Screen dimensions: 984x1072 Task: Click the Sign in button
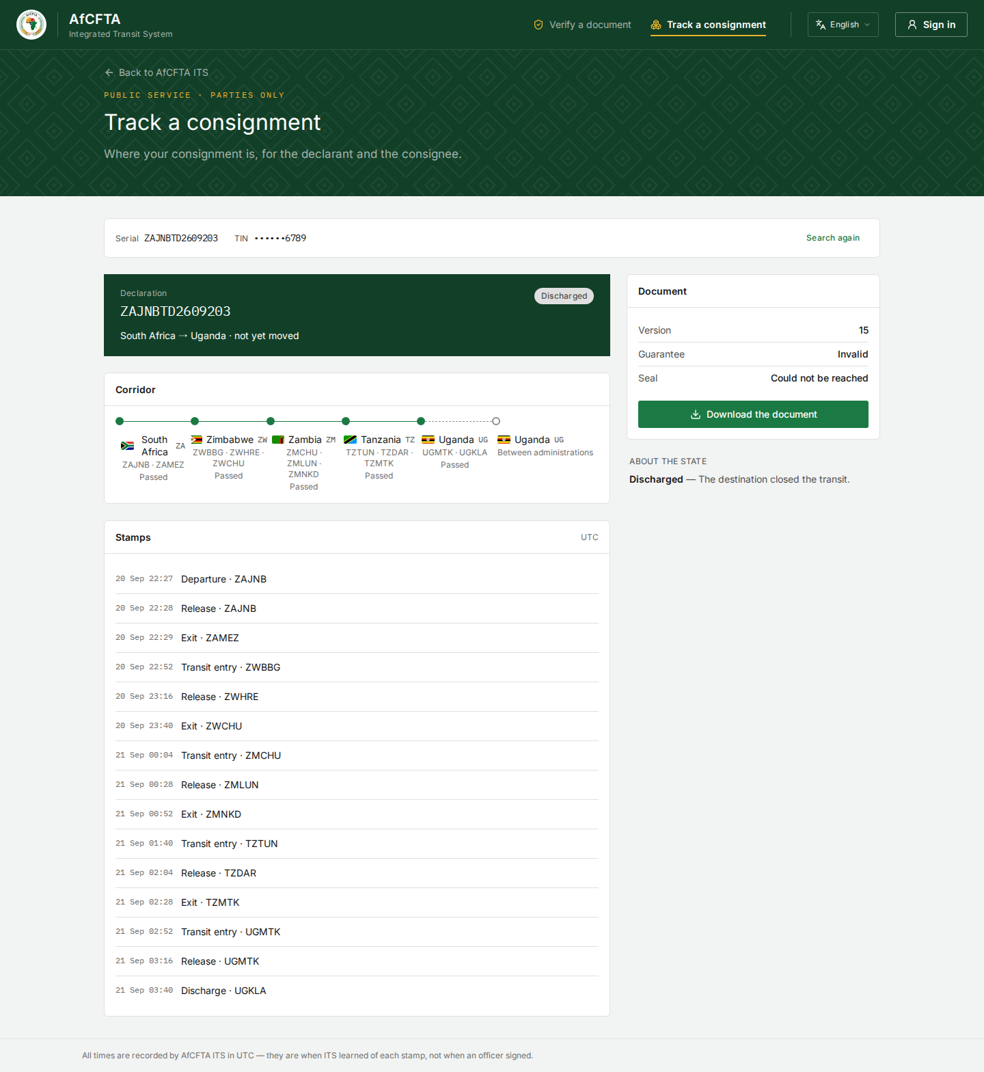tap(931, 25)
